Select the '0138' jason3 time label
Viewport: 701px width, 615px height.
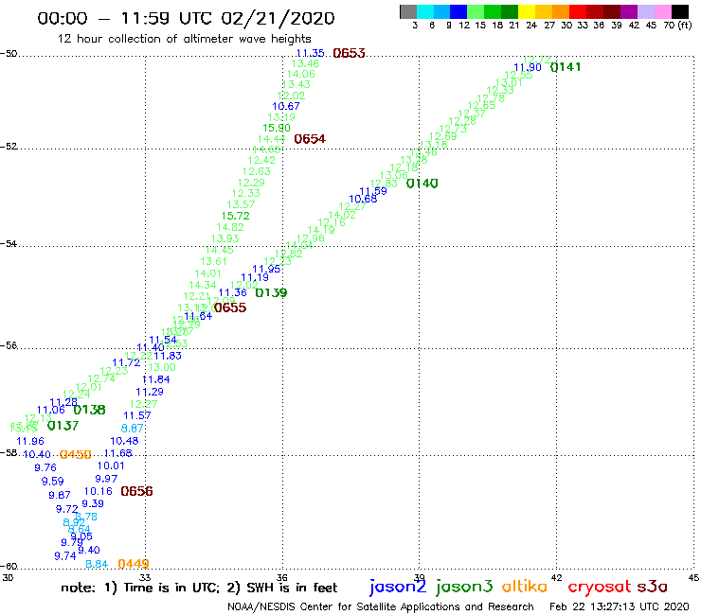(89, 410)
